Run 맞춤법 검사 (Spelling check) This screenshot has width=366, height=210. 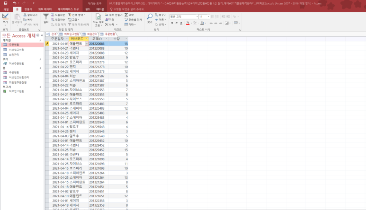point(133,19)
